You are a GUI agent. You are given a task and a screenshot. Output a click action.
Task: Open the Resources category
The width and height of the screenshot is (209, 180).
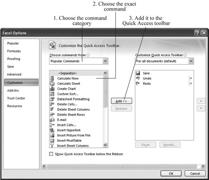tap(15, 106)
